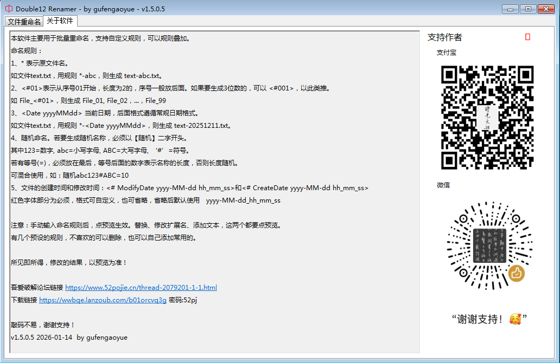The height and width of the screenshot is (363, 560).
Task: Select the 关于软件 tab
Action: click(x=60, y=21)
